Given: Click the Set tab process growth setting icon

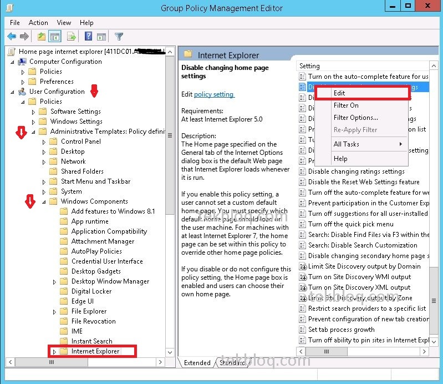Looking at the screenshot, I should coord(302,330).
